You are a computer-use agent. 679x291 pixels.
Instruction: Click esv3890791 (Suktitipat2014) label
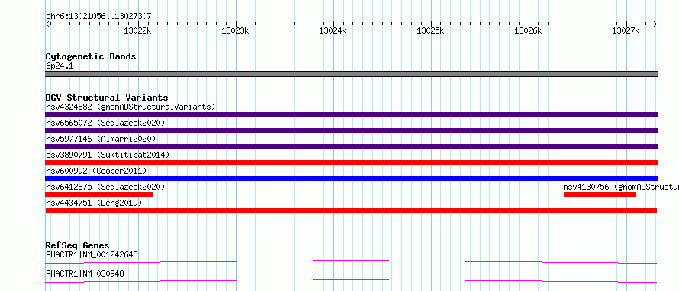click(108, 155)
